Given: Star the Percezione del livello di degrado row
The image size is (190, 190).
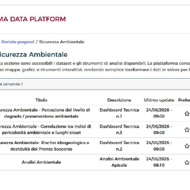Looking at the screenshot, I should pyautogui.click(x=187, y=113).
